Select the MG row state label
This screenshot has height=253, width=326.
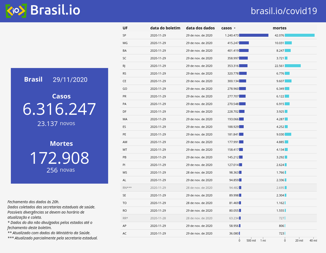[x=125, y=43]
